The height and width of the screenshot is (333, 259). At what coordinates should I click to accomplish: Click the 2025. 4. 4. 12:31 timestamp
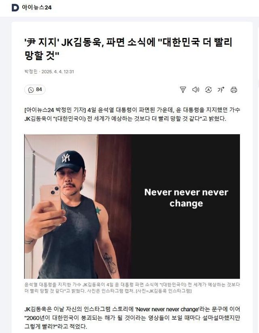(x=57, y=72)
